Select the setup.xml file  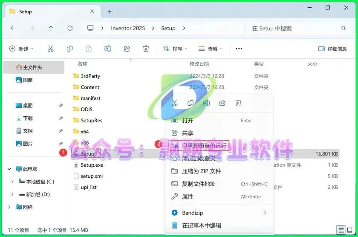(x=88, y=176)
